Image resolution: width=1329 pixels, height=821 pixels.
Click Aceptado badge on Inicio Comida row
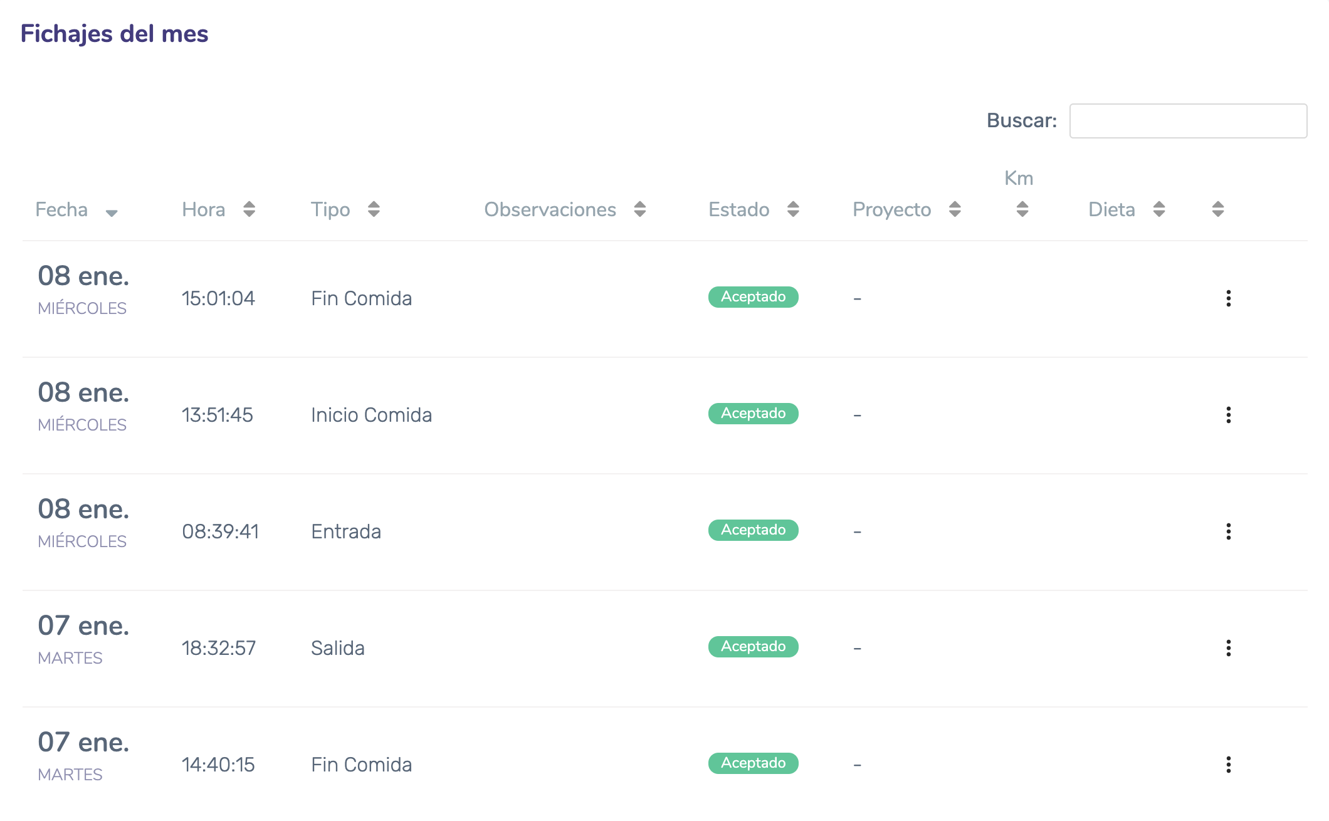point(753,414)
